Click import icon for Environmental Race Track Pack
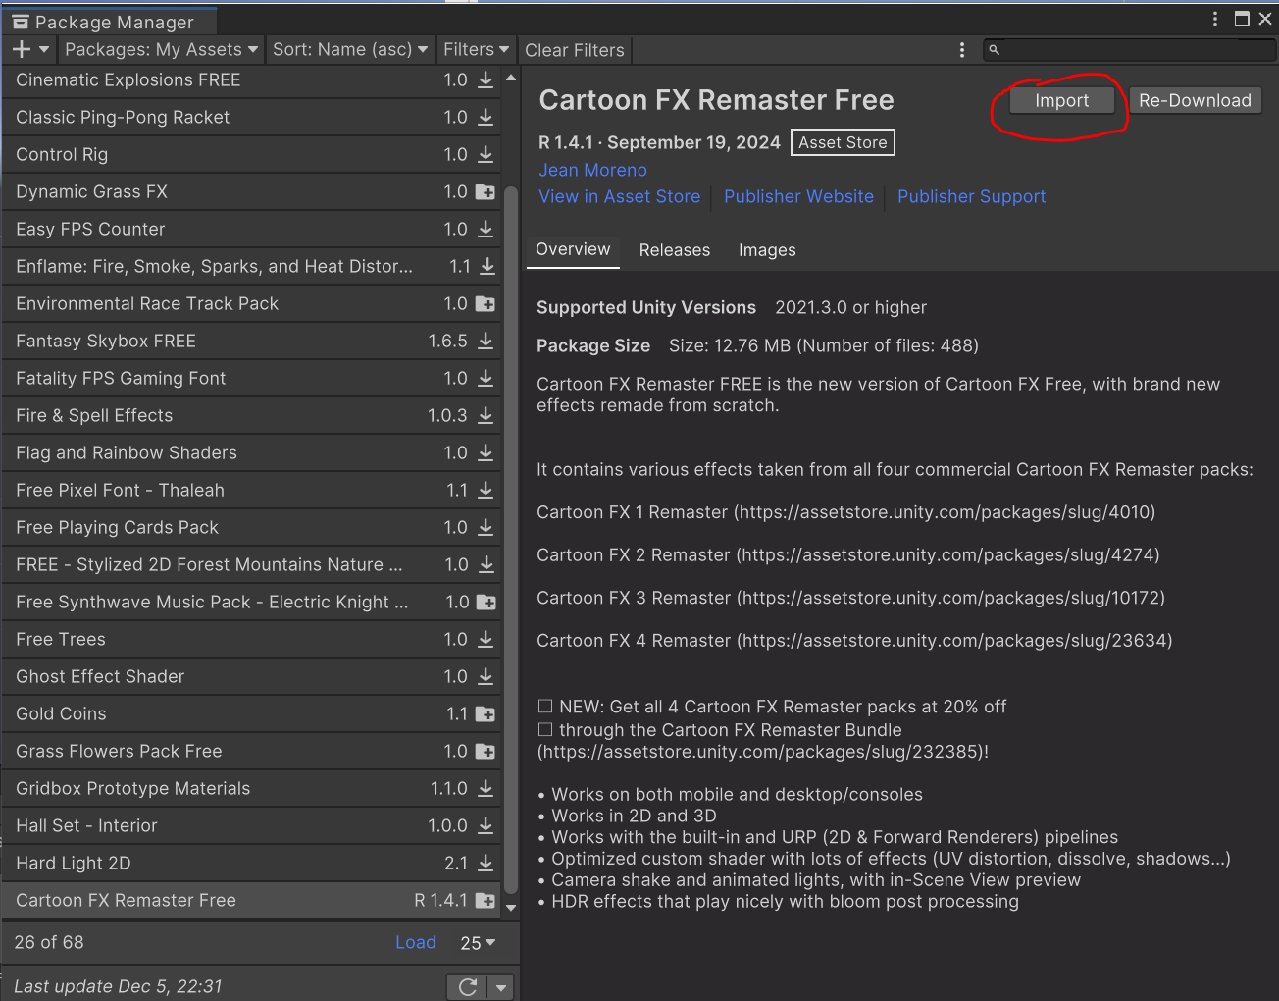Screen dimensions: 1279x1001 486,304
